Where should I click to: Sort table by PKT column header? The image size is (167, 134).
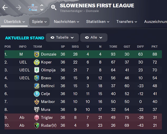tap(154, 47)
